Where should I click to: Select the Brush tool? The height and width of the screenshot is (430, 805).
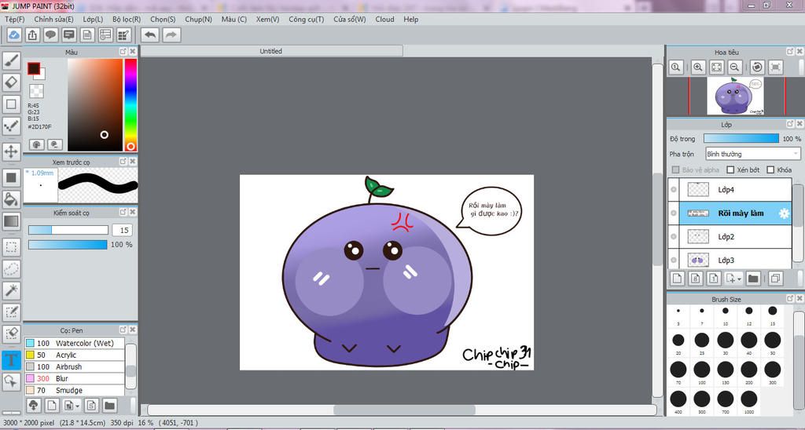click(11, 61)
